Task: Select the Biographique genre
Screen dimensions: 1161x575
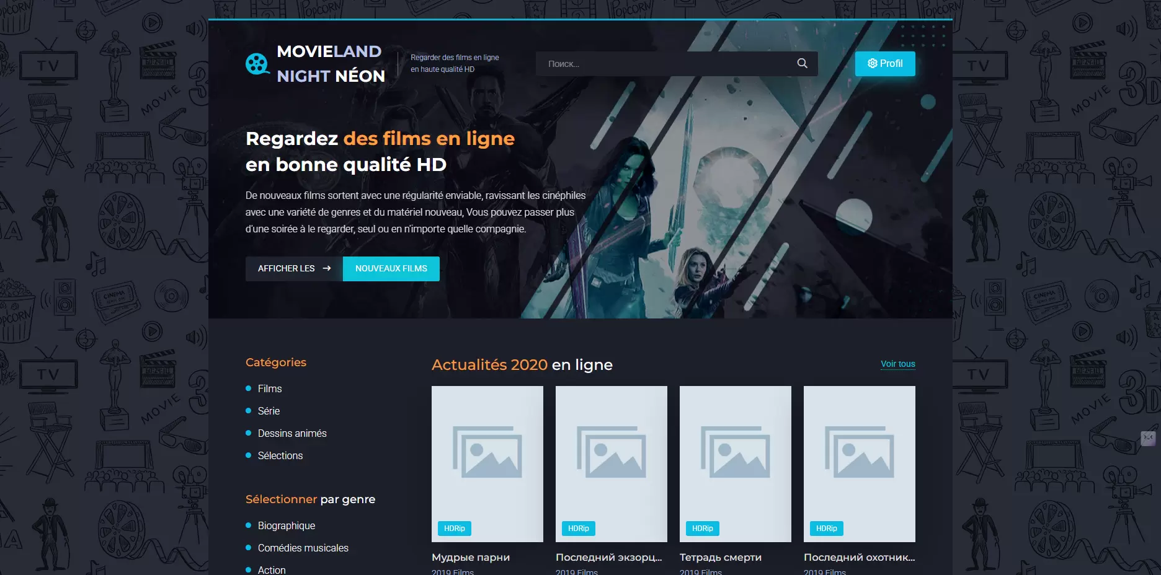Action: tap(287, 525)
